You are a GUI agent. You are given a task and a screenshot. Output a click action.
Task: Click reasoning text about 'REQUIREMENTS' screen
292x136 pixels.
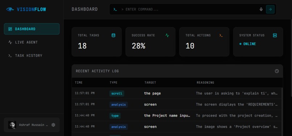pos(237,105)
